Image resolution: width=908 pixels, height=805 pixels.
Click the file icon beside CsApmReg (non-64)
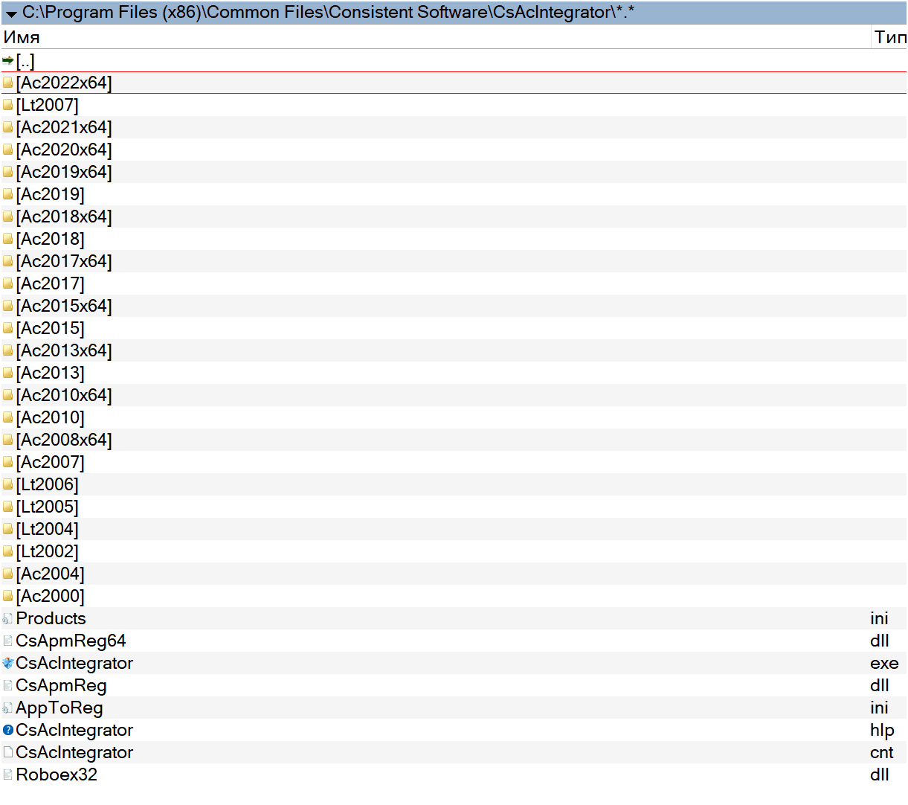tap(8, 685)
